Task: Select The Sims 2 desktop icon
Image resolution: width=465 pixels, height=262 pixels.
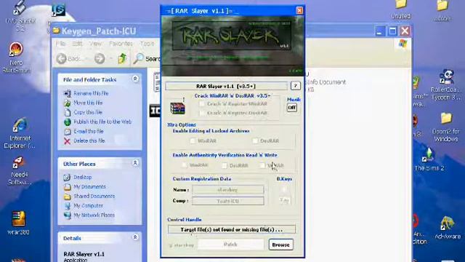Action: [429, 159]
